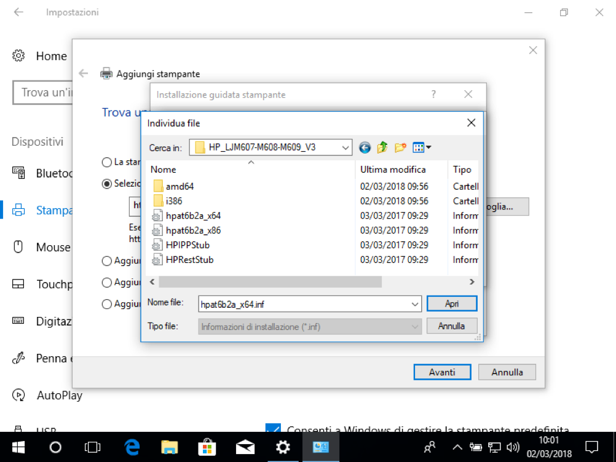Viewport: 616px width, 462px height.
Task: Open Cortana search circle on taskbar
Action: (x=55, y=447)
